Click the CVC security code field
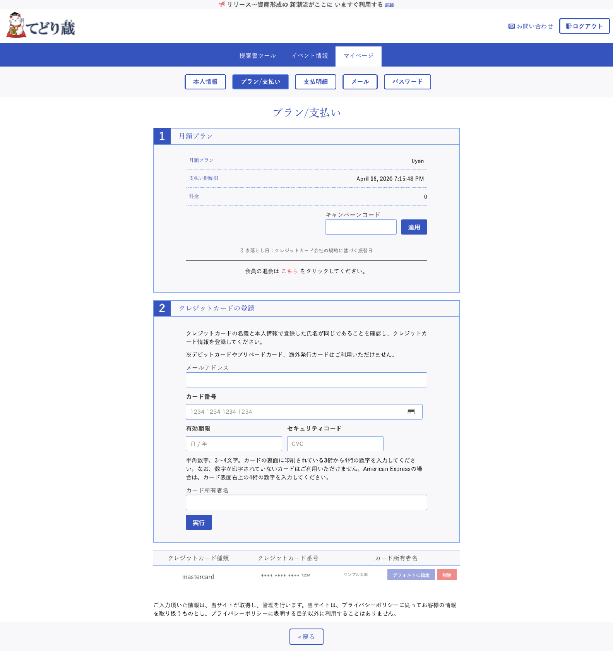613x651 pixels. [335, 444]
